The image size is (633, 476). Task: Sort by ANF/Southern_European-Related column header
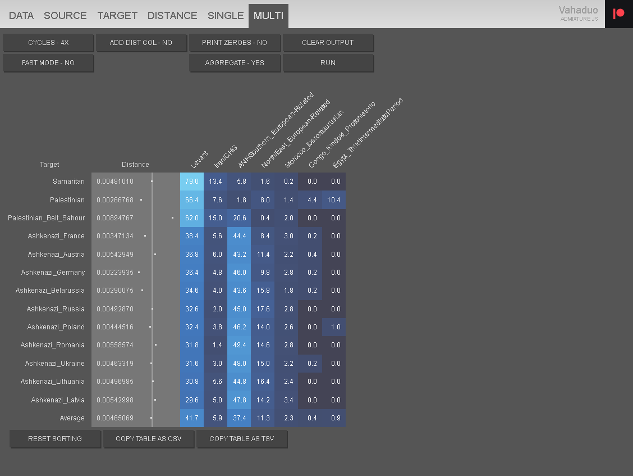point(276,130)
